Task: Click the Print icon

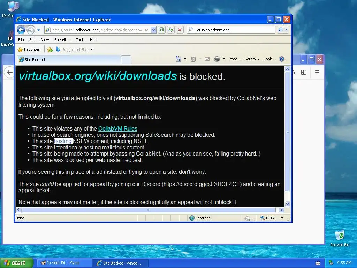Action: [217, 59]
